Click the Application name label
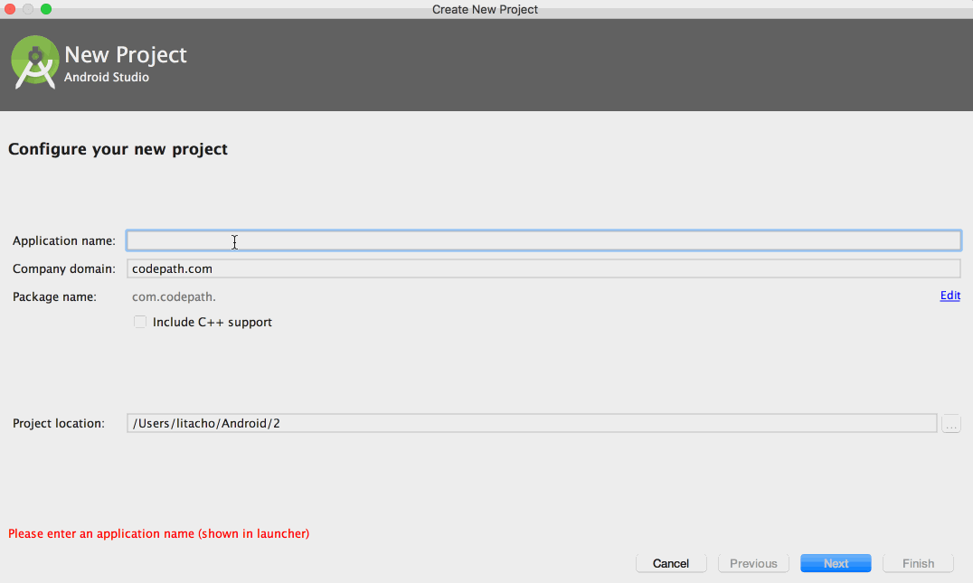973x583 pixels. point(64,240)
